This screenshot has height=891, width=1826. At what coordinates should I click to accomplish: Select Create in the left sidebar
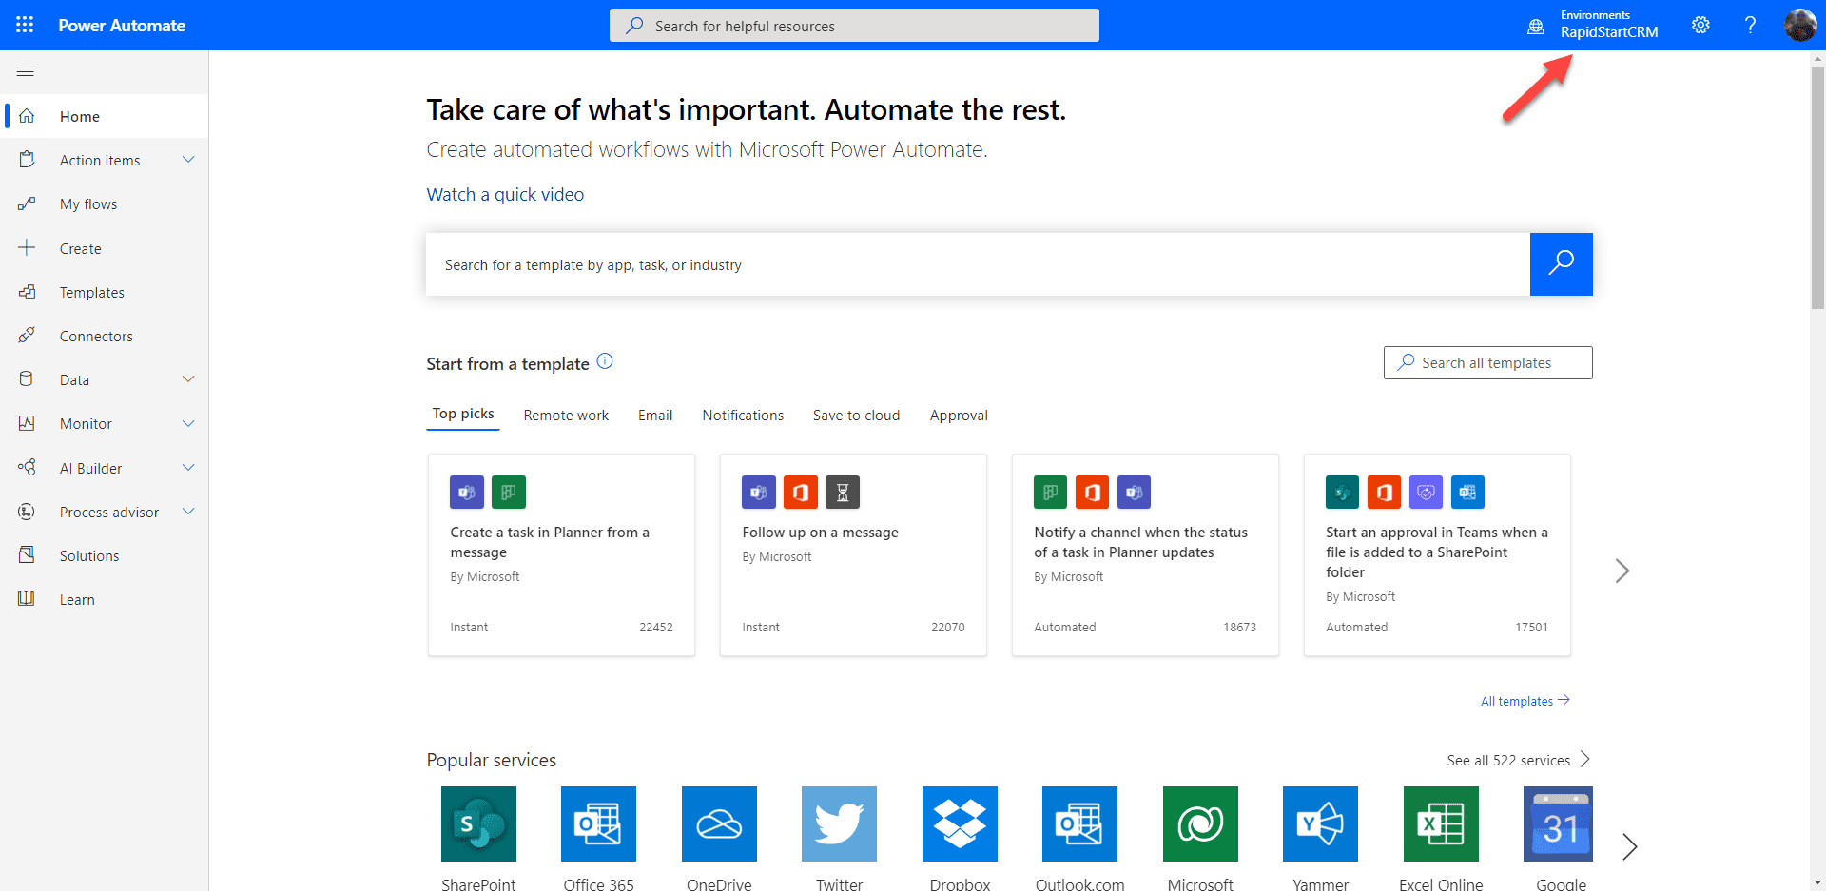(x=80, y=248)
